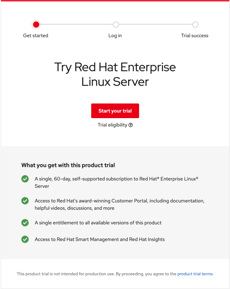The image size is (230, 289).
Task: Click the Get started step label
Action: [36, 36]
